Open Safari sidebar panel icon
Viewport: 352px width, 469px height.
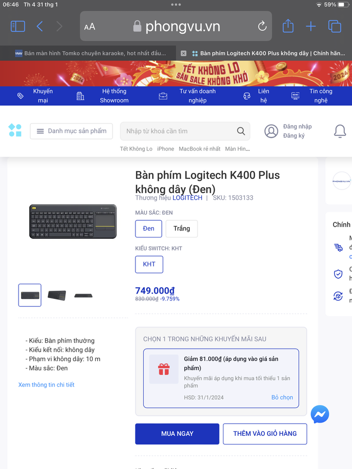18,26
